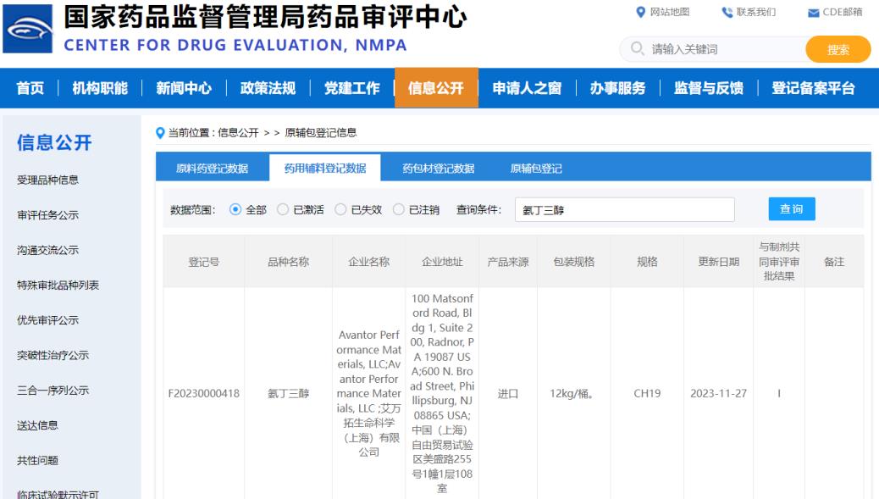Click the 2023-11-27 update date cell

point(719,394)
